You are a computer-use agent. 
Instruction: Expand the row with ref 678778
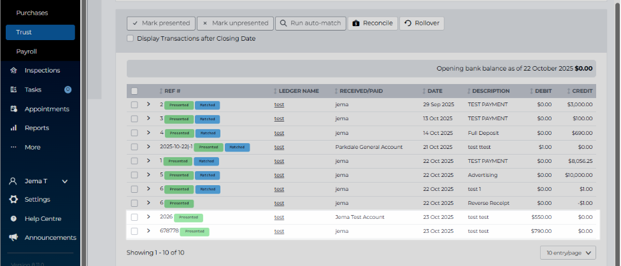[x=148, y=231]
